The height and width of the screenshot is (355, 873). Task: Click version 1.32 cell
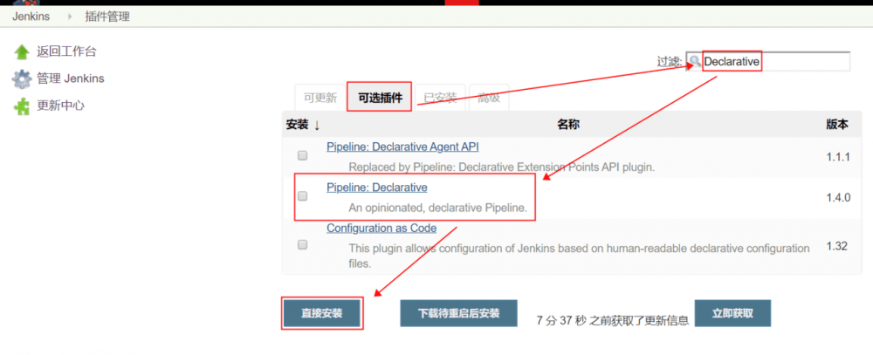tap(837, 246)
